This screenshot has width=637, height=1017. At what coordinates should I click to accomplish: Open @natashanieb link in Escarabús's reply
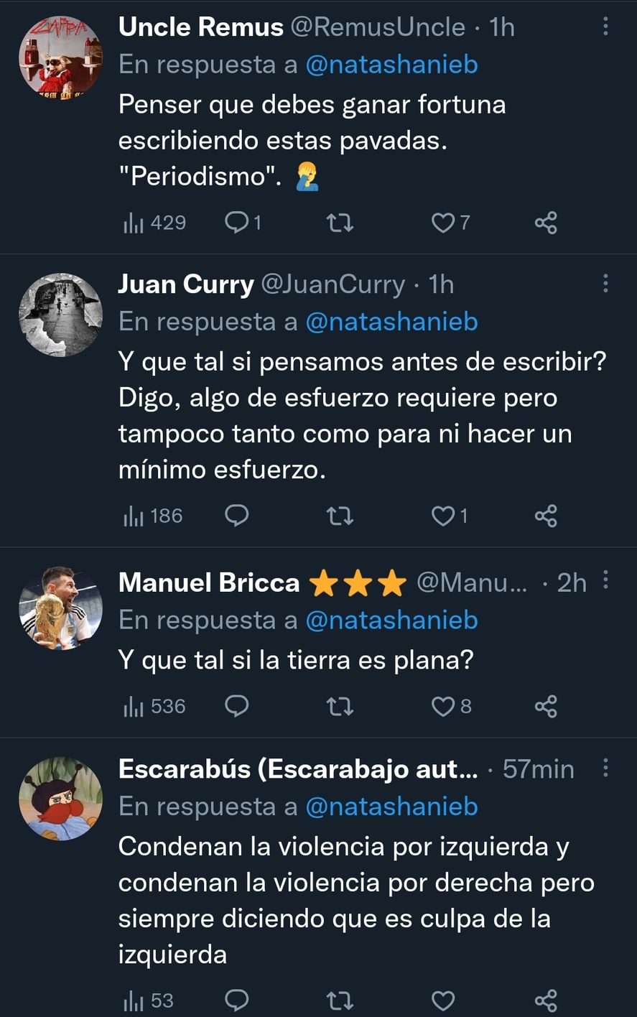coord(391,807)
